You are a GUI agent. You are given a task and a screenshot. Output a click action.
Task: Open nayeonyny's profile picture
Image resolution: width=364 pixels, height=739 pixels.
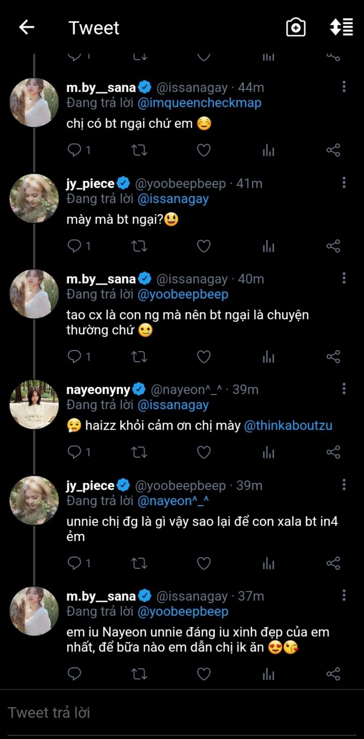coord(34,404)
